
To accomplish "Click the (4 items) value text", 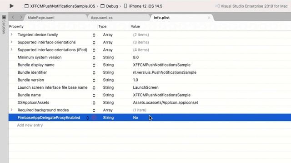I will click(141, 50).
